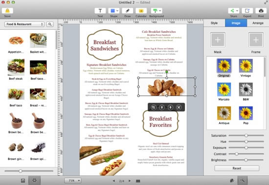Open the Share dropdown arrow
Screen dimensions: 269x185
pos(237,11)
